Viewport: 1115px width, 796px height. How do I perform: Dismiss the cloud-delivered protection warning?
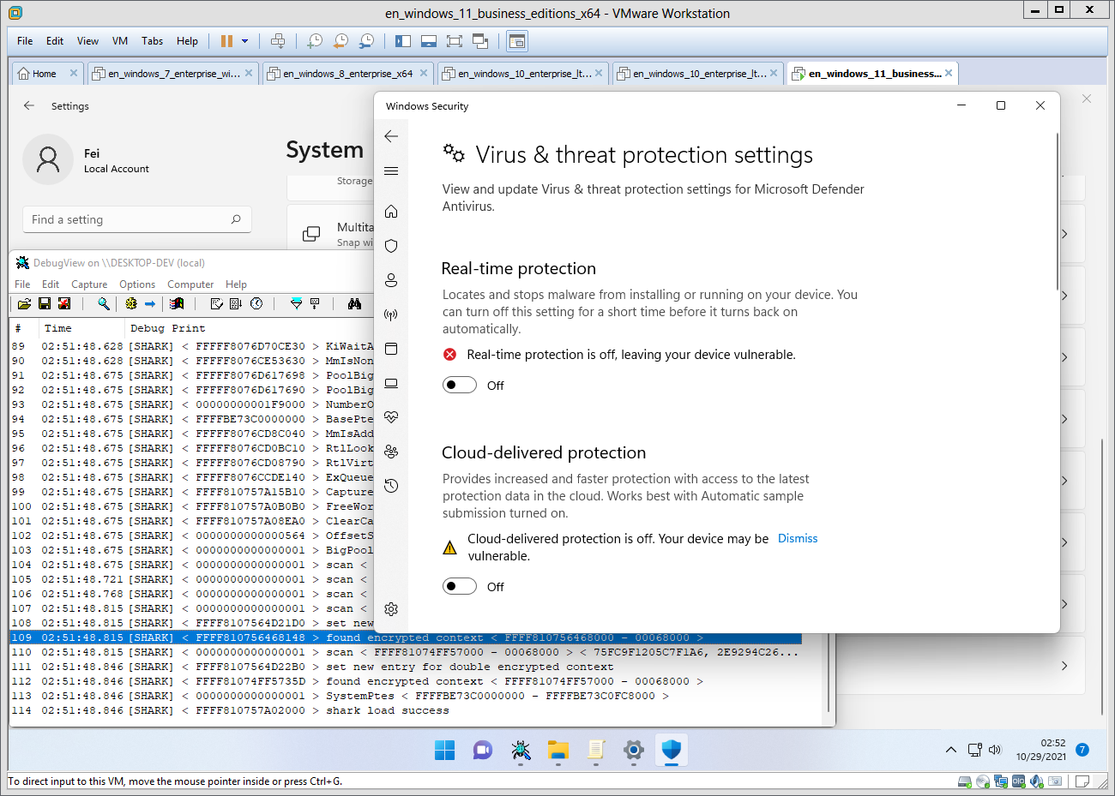(x=797, y=538)
